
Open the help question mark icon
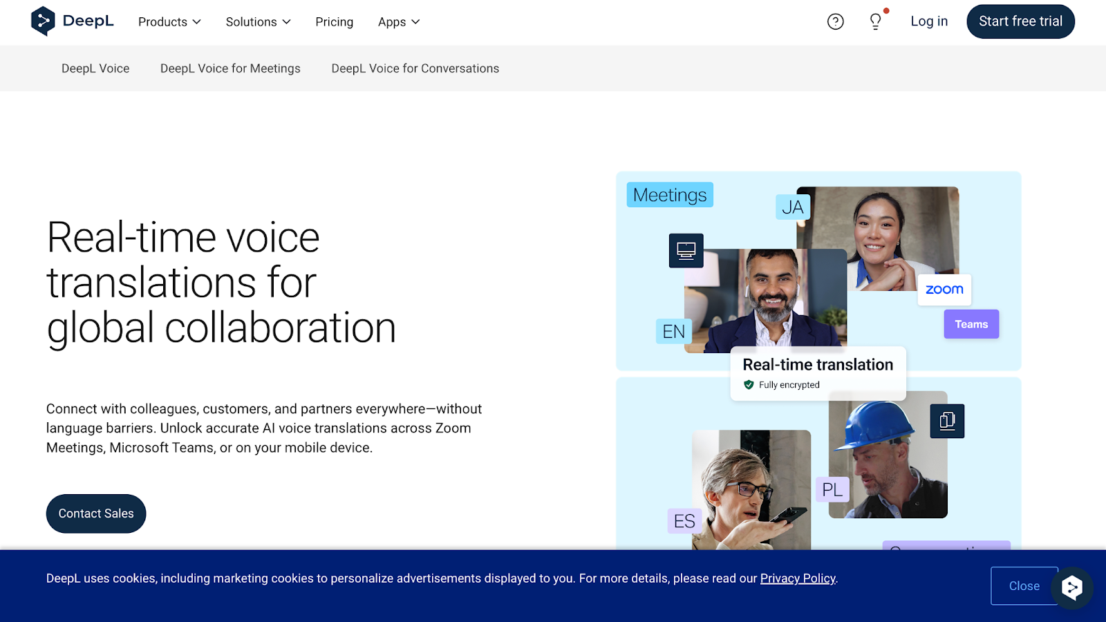(835, 22)
